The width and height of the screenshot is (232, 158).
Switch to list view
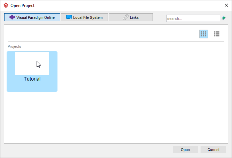tap(216, 34)
